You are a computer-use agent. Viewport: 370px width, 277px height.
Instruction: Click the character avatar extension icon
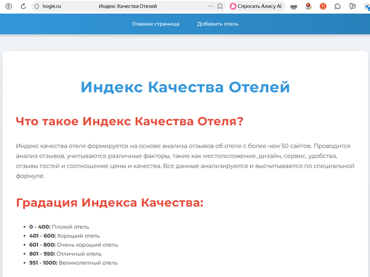coord(309,6)
